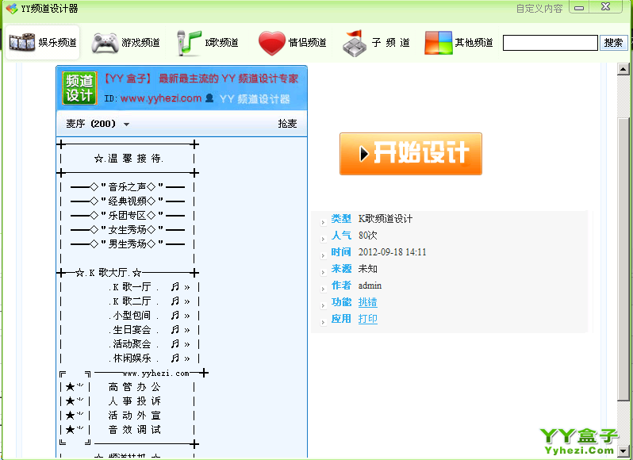
Task: Open the 打印 link
Action: [368, 319]
